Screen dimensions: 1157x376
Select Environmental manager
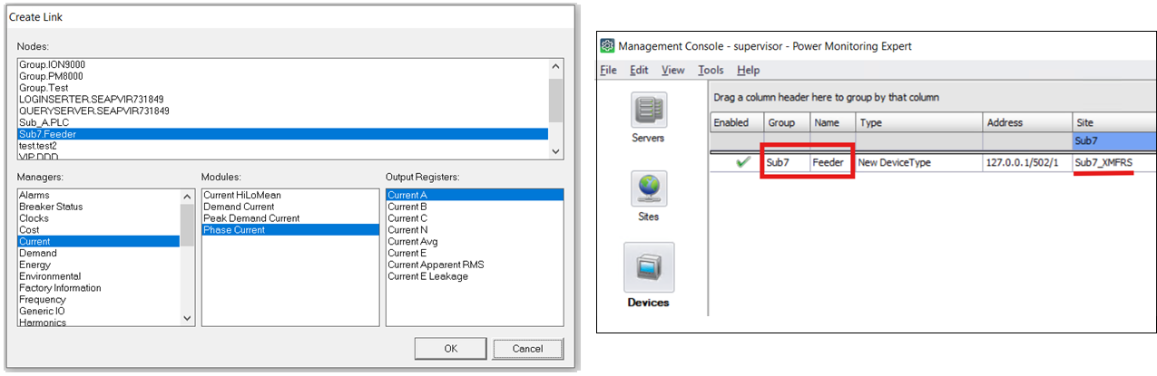click(x=99, y=276)
